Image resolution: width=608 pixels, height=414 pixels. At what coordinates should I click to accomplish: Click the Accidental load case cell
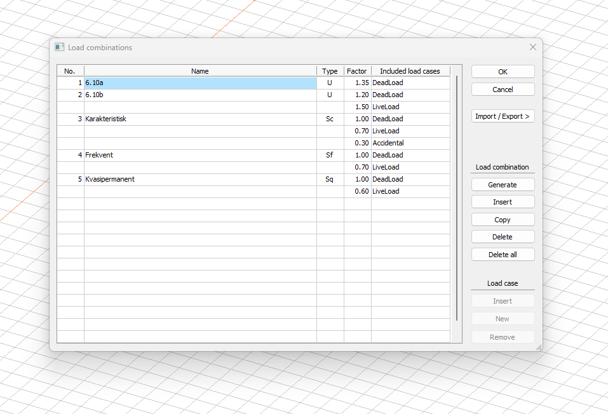click(x=410, y=143)
